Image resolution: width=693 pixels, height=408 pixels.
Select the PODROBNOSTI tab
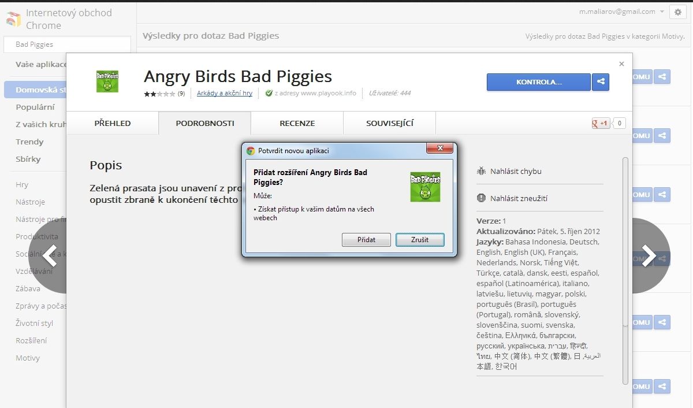click(205, 123)
